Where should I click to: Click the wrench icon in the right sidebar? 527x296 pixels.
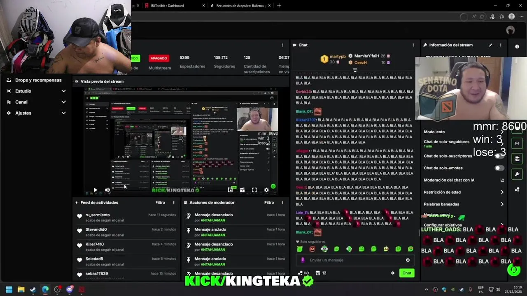(517, 174)
